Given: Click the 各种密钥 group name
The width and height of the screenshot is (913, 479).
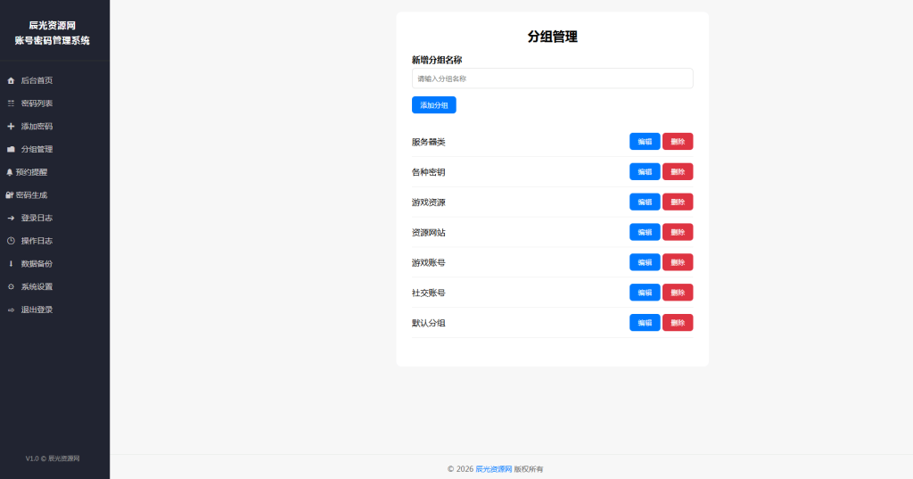Looking at the screenshot, I should (429, 172).
